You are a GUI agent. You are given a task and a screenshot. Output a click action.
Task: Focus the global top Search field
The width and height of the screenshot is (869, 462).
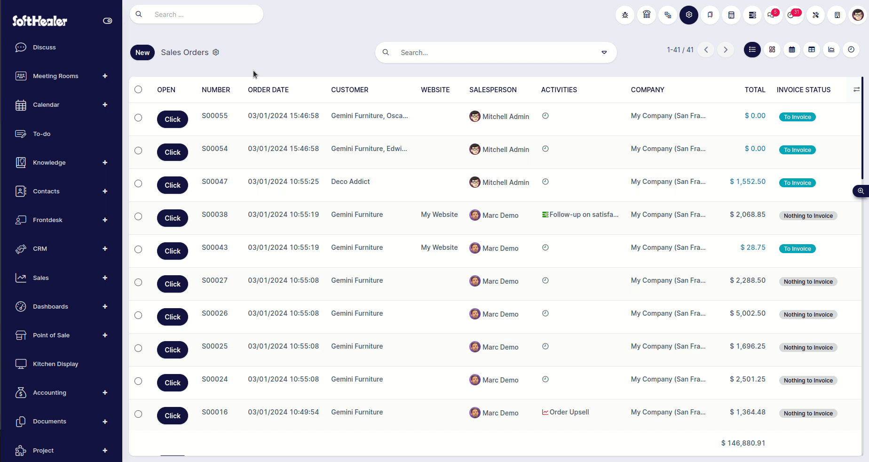tap(197, 14)
